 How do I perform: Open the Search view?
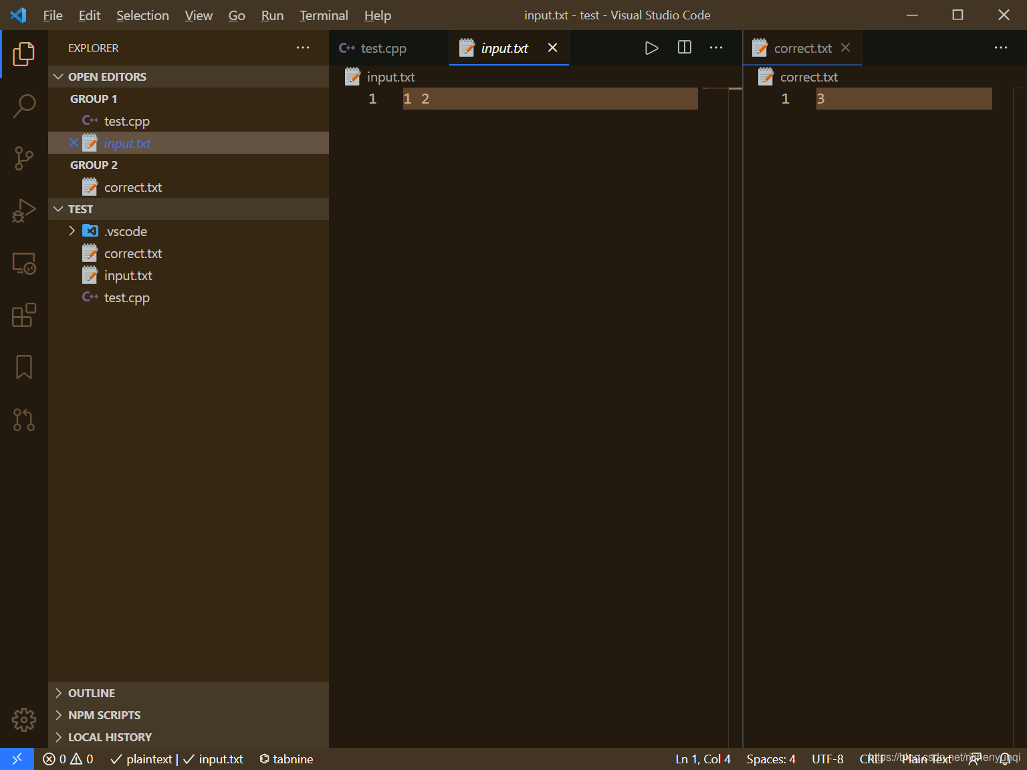point(24,106)
